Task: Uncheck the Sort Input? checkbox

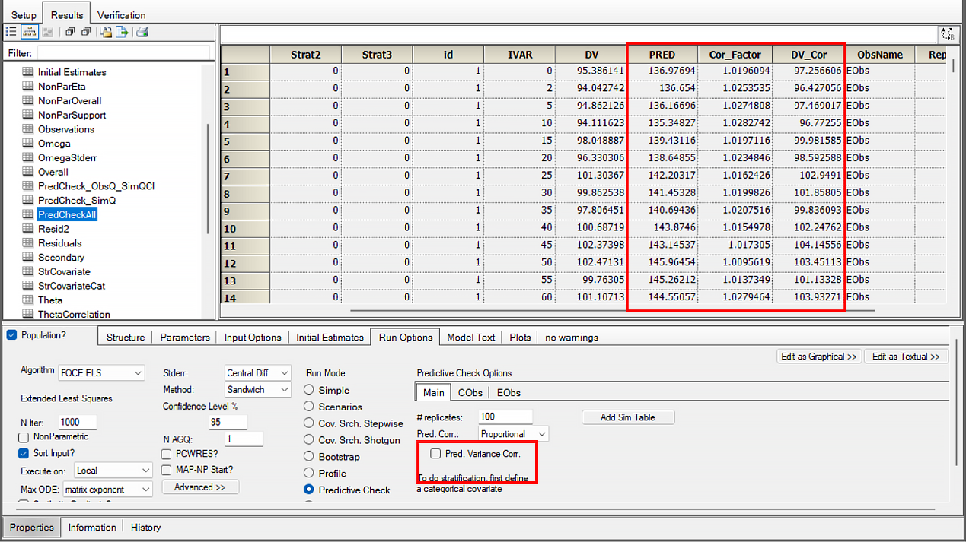Action: click(x=24, y=453)
